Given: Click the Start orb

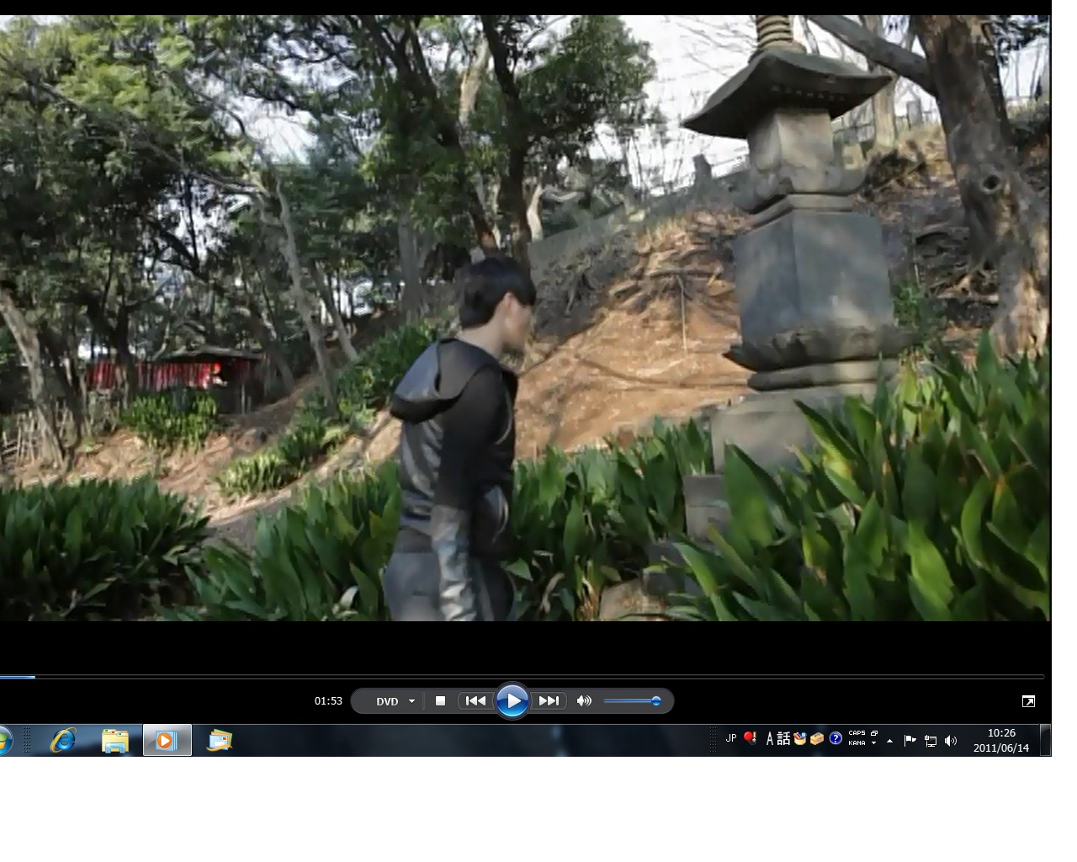Looking at the screenshot, I should [x=4, y=741].
